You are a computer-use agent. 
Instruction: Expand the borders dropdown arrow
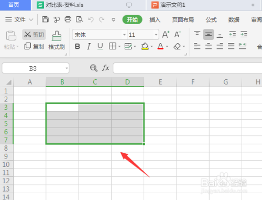119,46
